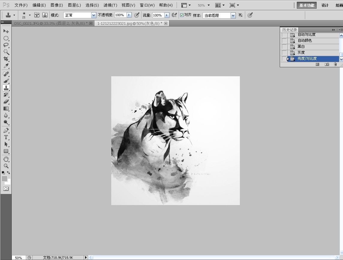The image size is (343, 260).
Task: Select the Spot Healing Brush tool
Action: pos(6,74)
